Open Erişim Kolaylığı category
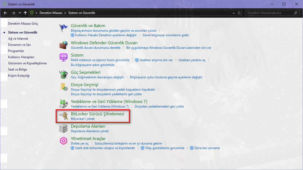The image size is (303, 170). pyautogui.click(x=19, y=75)
